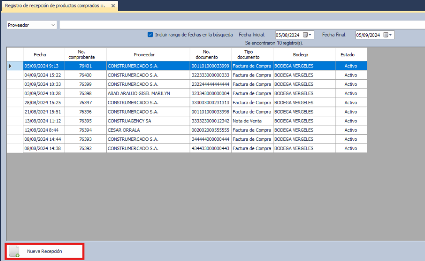Click the Nueva Recepción document icon
Viewport: 425px width, 261px height.
[x=15, y=251]
